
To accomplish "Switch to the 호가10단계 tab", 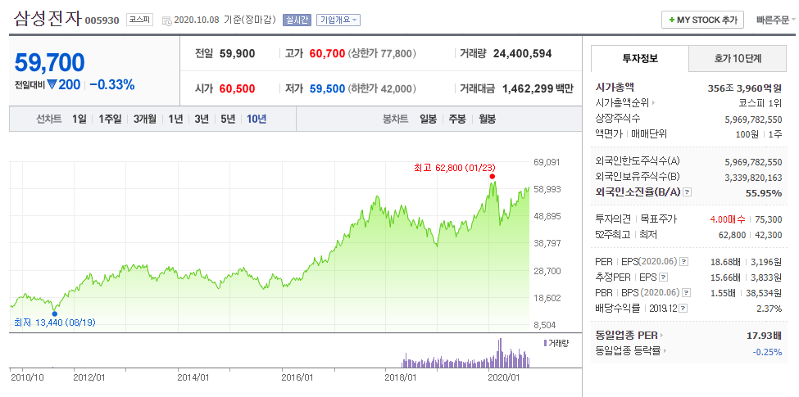I will [738, 59].
